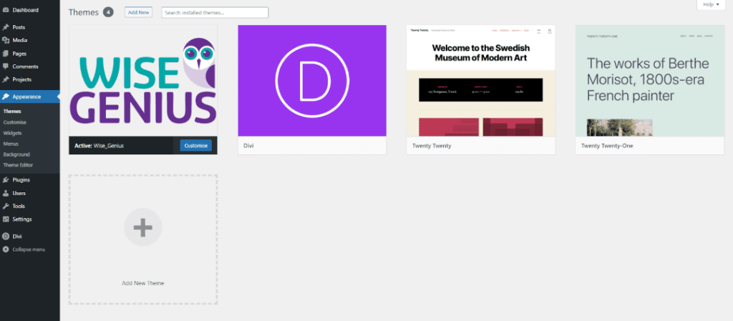Open the Customise submenu link
Image resolution: width=733 pixels, height=321 pixels.
click(14, 122)
